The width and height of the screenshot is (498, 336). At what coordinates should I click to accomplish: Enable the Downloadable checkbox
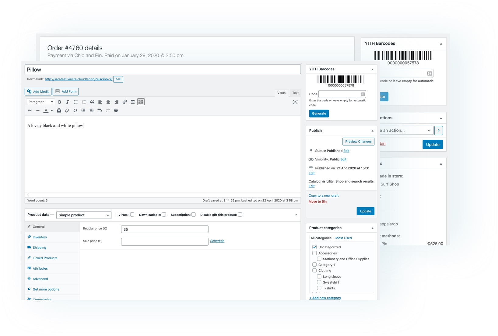[164, 215]
